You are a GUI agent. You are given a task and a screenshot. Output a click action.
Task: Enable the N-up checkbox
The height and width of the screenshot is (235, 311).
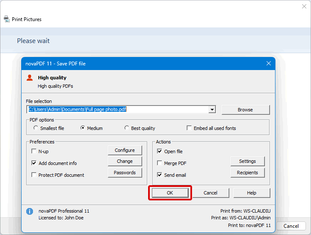click(x=34, y=151)
